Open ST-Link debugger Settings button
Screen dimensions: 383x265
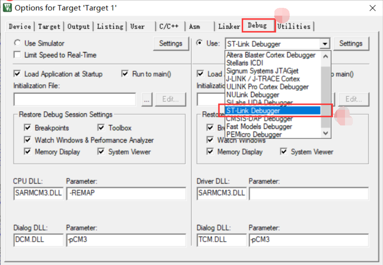click(351, 44)
